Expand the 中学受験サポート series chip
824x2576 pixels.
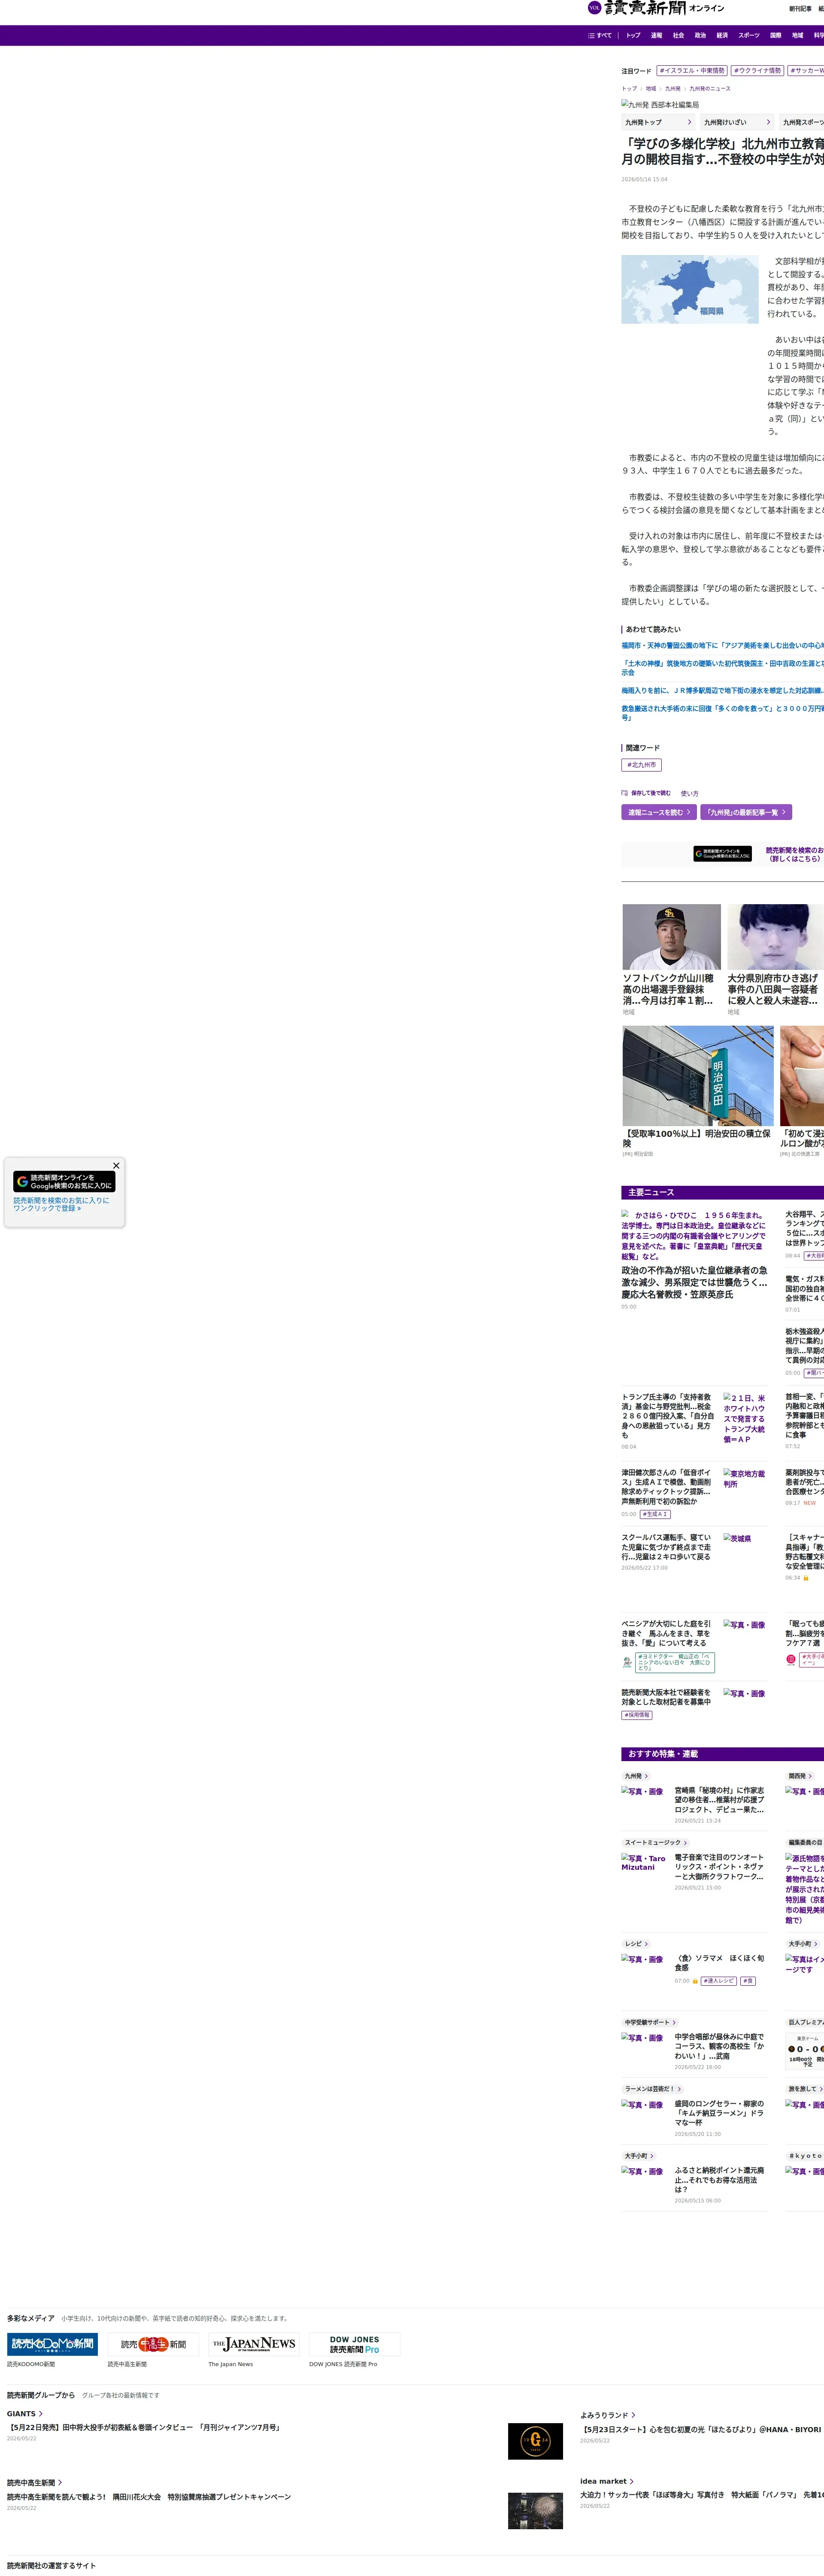[x=650, y=2022]
